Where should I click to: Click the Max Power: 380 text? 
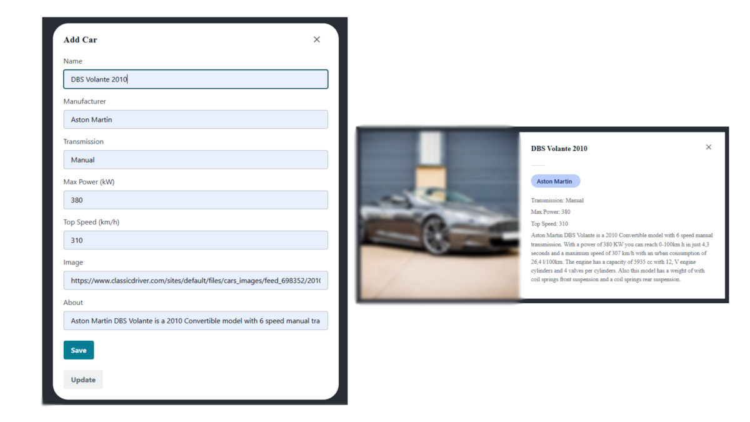[x=551, y=212]
